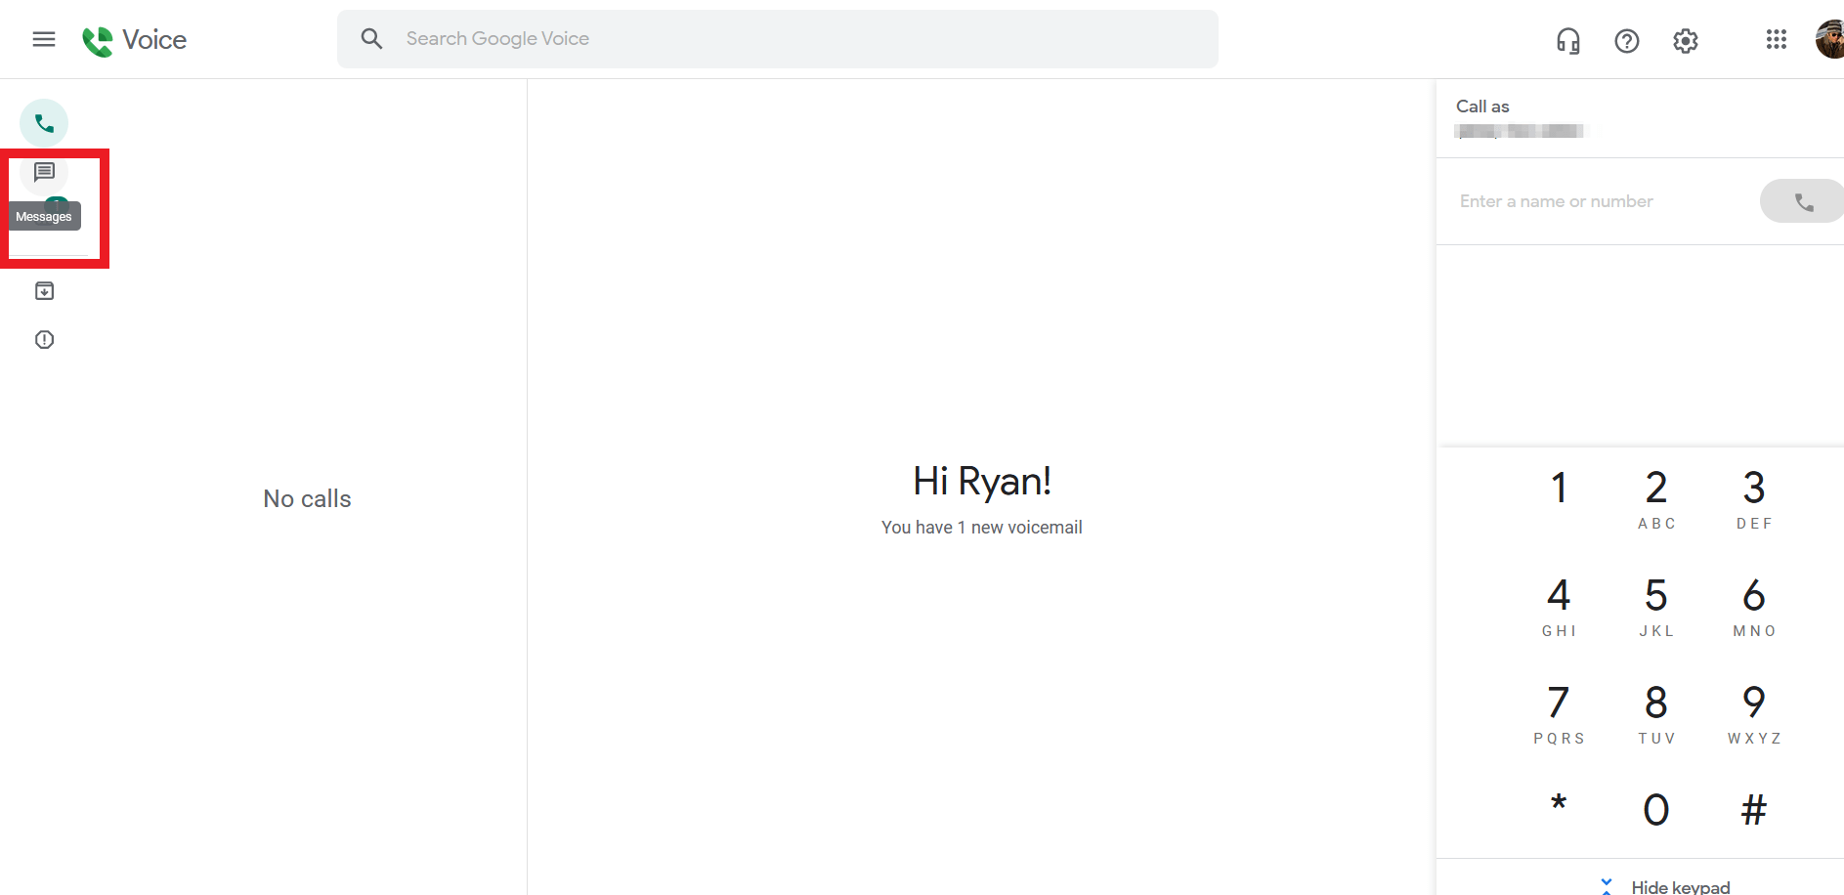1844x895 pixels.
Task: Open the main navigation hamburger menu
Action: pyautogui.click(x=43, y=39)
